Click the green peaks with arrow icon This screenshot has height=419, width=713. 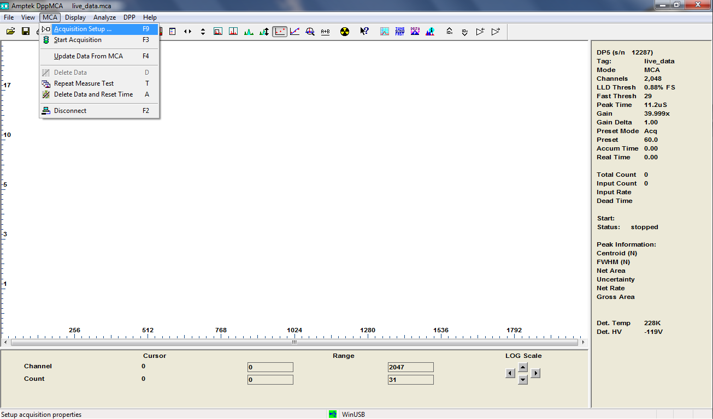point(264,32)
